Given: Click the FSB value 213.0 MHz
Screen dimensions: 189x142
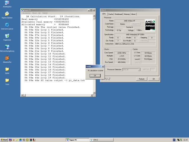Looking at the screenshot, I should [122, 59].
